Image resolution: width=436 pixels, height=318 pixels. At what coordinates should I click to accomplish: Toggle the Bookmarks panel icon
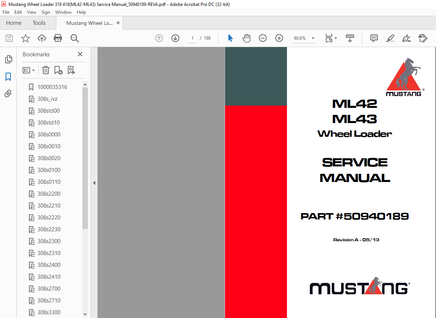click(x=8, y=77)
